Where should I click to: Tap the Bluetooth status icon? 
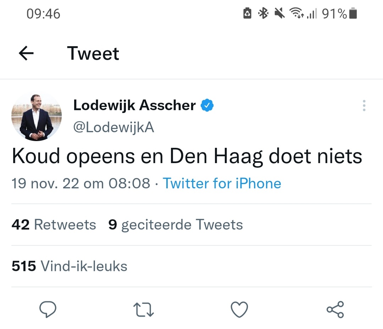point(263,13)
